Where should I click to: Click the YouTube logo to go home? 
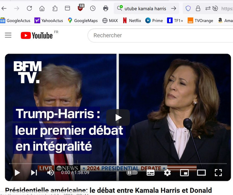(x=36, y=35)
